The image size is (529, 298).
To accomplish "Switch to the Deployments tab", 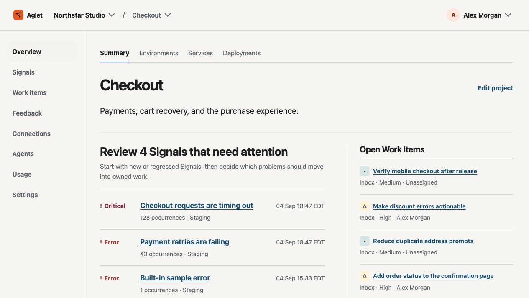I will point(242,53).
